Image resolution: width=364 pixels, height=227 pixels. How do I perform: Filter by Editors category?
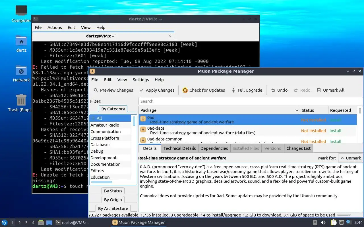pos(110,171)
